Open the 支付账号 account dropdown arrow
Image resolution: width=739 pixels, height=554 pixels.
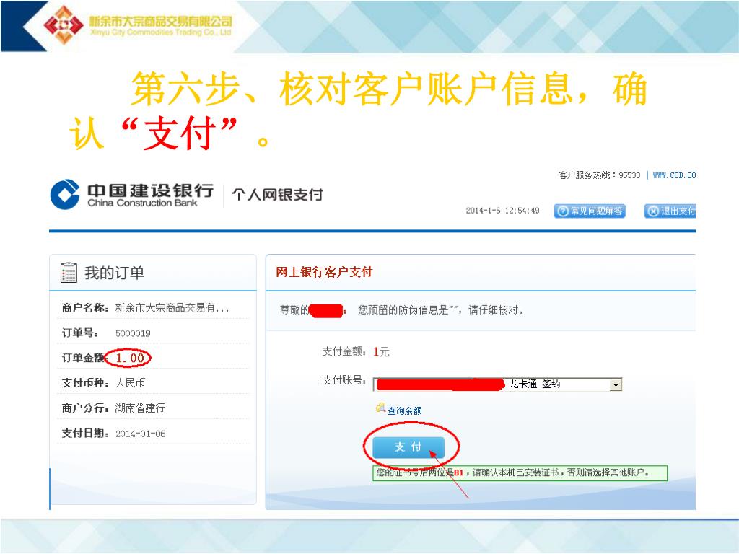(x=616, y=385)
